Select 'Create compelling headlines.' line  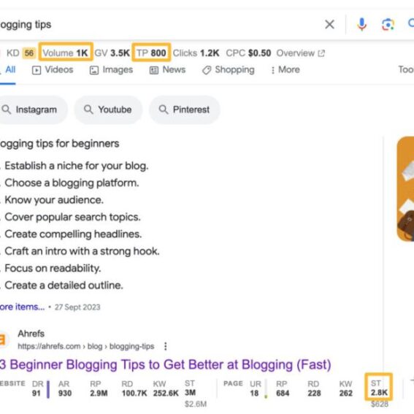pos(73,234)
